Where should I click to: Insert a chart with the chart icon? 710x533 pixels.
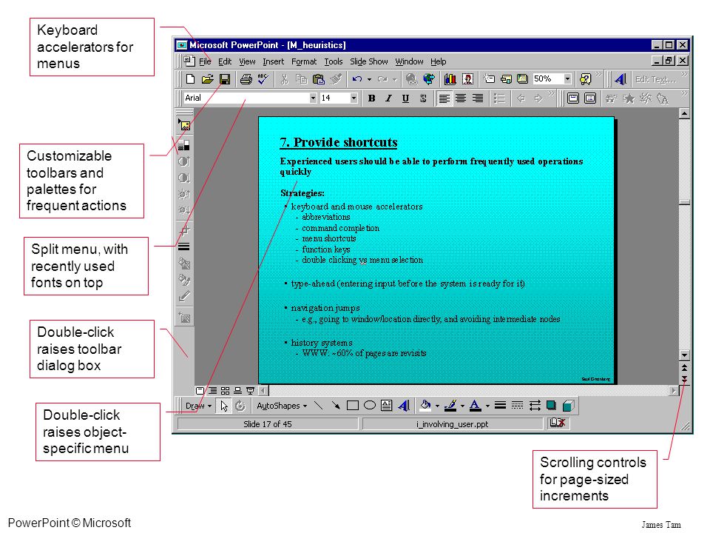click(450, 79)
